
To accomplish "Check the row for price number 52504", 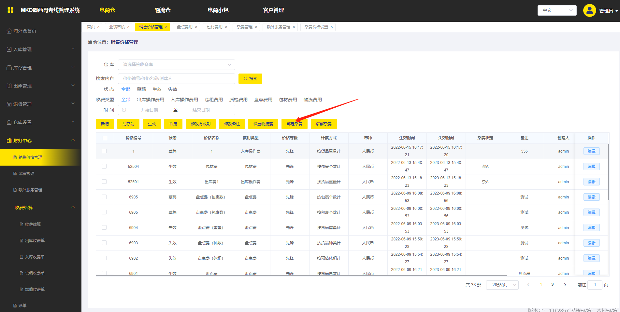I will 104,166.
